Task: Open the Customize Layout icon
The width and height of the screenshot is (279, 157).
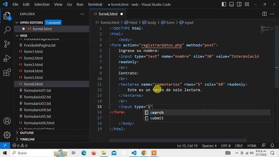Action: pyautogui.click(x=247, y=4)
